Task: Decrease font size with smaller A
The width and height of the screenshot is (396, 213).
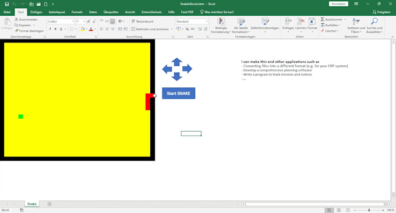Action: tap(94, 22)
